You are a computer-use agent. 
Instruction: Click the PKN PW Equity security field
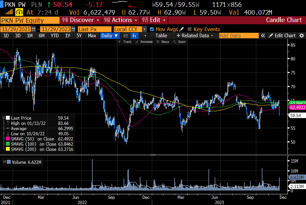pos(30,20)
